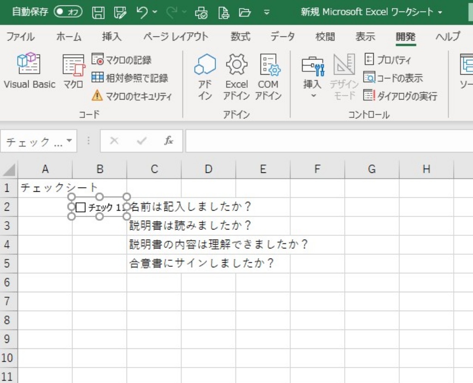Screen dimensions: 473x383
Task: Click 合意書にサインしましたか？ cell
Action: click(201, 263)
